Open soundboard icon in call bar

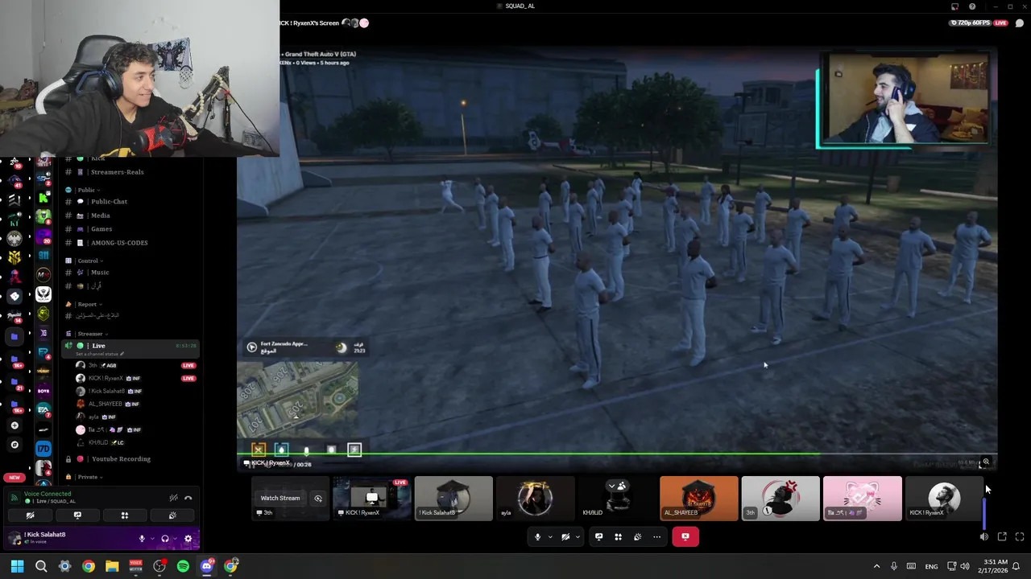pyautogui.click(x=637, y=537)
